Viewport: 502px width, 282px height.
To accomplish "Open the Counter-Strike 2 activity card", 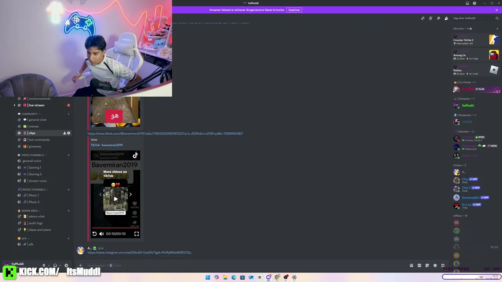I will coord(476,40).
